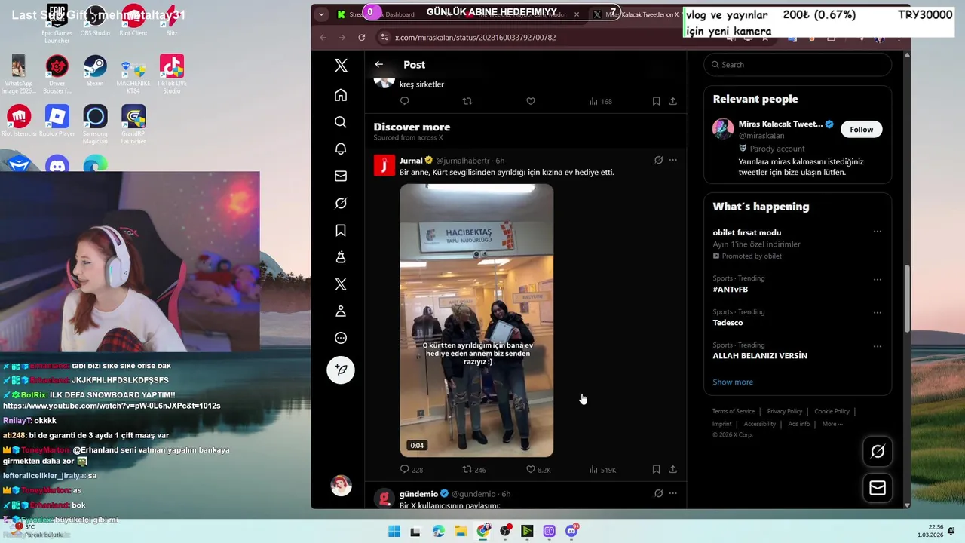The height and width of the screenshot is (543, 965).
Task: Select the Miras Kalacak Tweetler tab
Action: point(637,14)
